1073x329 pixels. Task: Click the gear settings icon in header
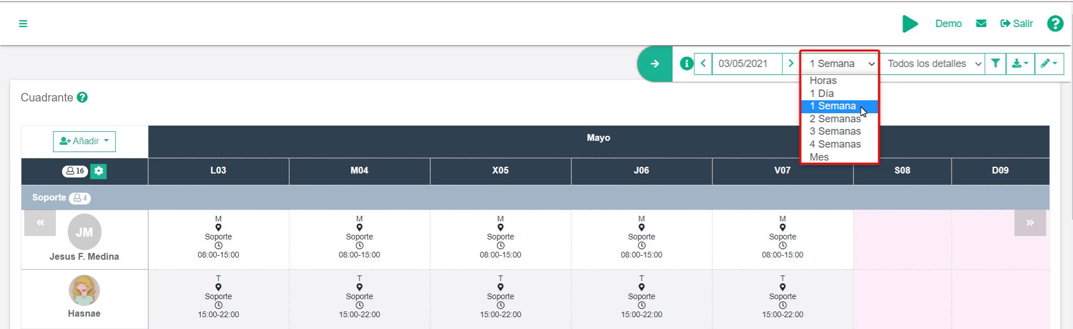coord(99,171)
